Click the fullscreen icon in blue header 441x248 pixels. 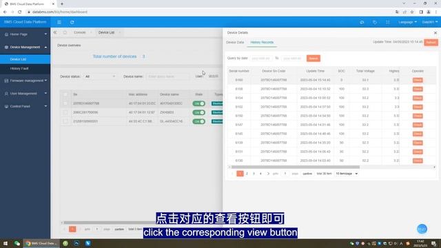click(x=387, y=22)
